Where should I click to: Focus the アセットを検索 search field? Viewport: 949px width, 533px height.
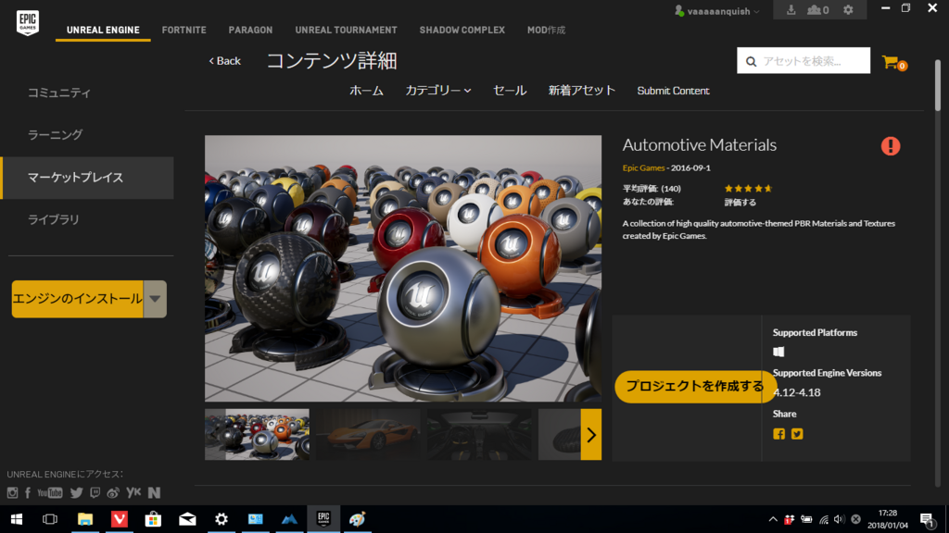803,61
